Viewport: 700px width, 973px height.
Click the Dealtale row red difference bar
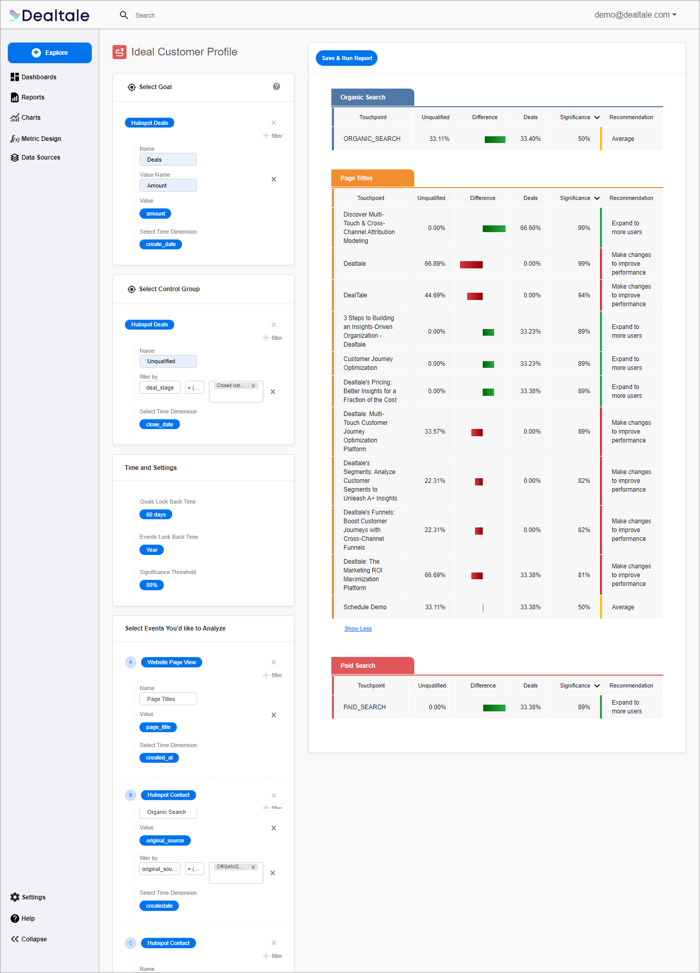coord(471,265)
